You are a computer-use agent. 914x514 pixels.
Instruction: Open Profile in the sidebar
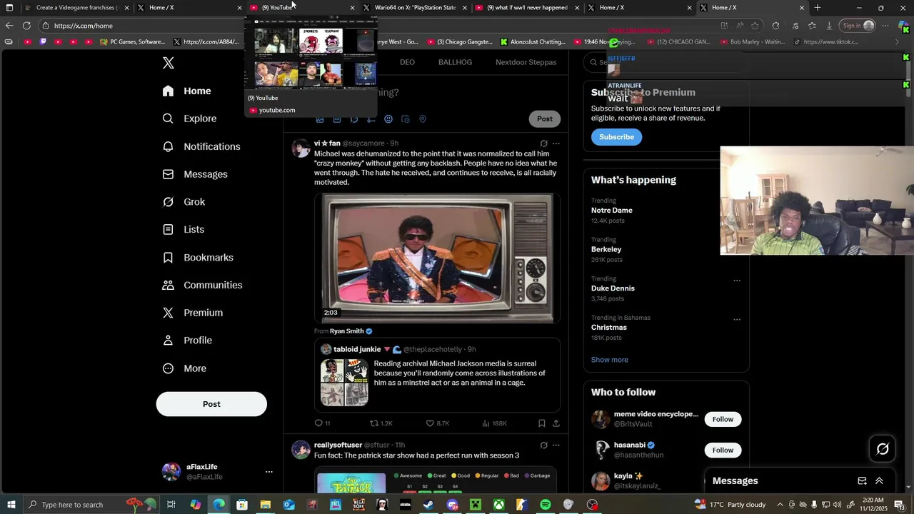pos(187,341)
